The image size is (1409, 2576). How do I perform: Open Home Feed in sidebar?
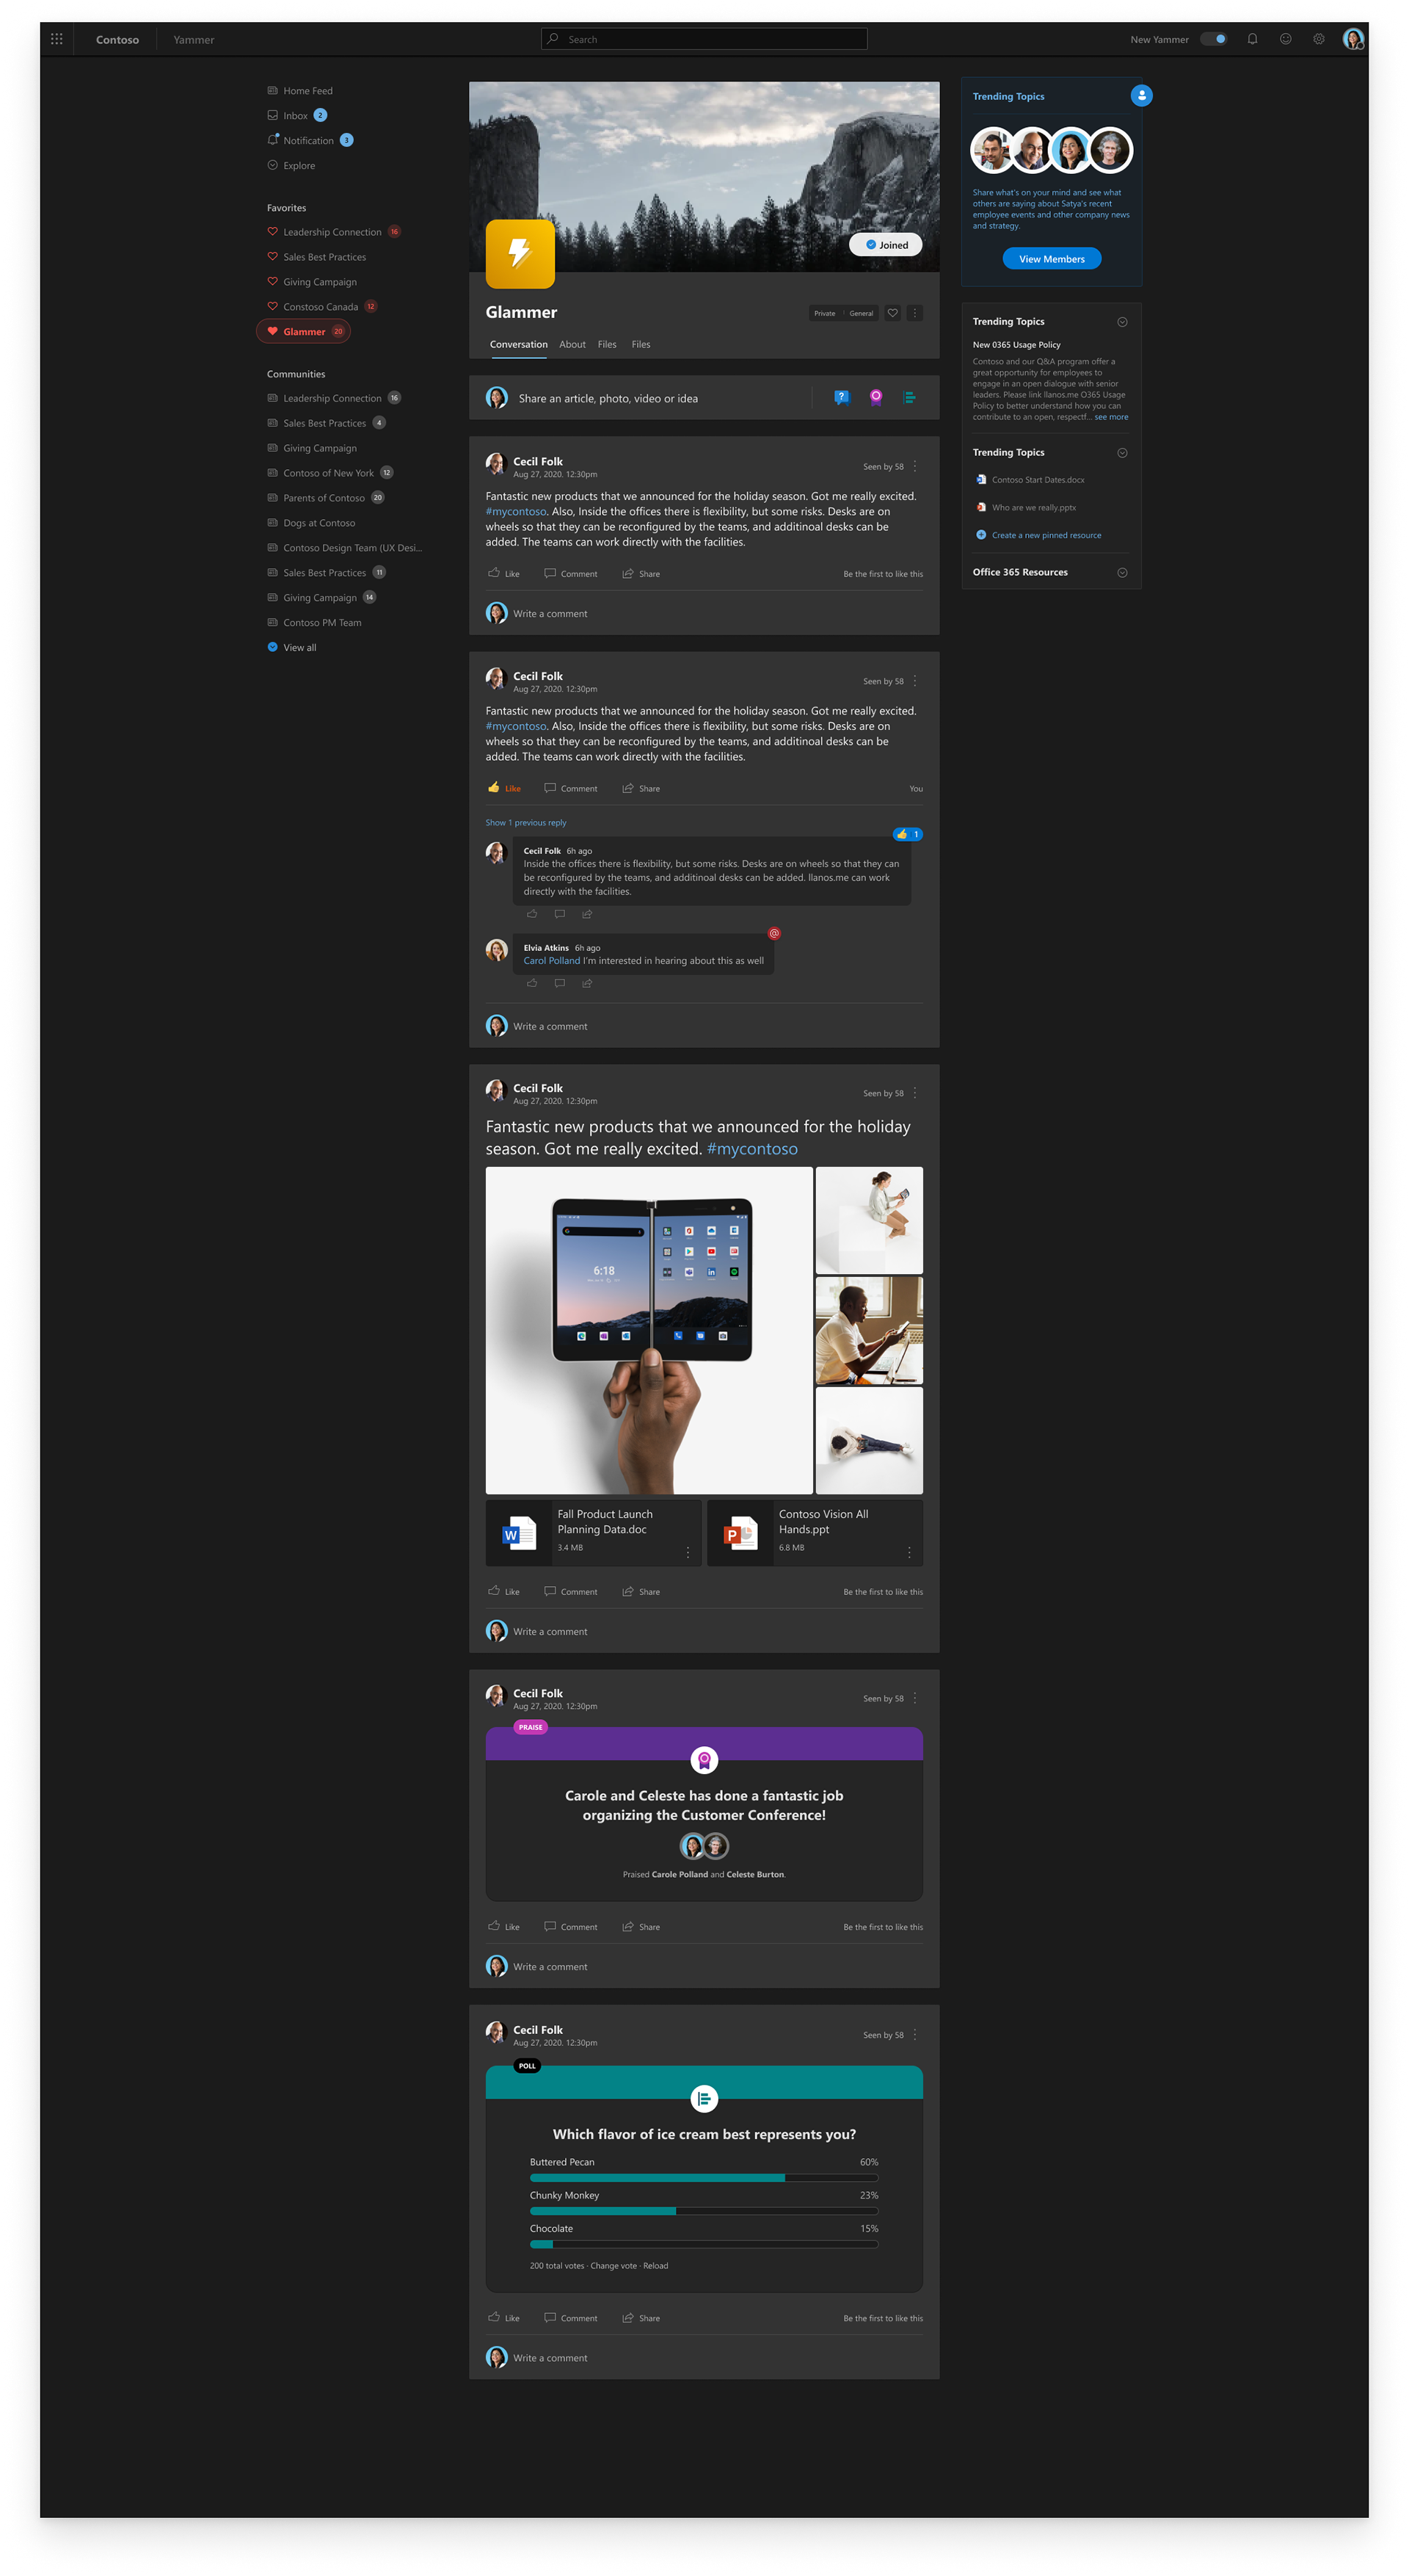coord(300,90)
